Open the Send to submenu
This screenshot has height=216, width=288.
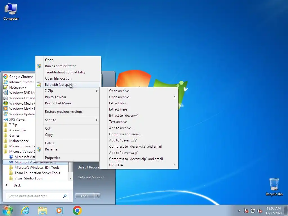point(68,120)
